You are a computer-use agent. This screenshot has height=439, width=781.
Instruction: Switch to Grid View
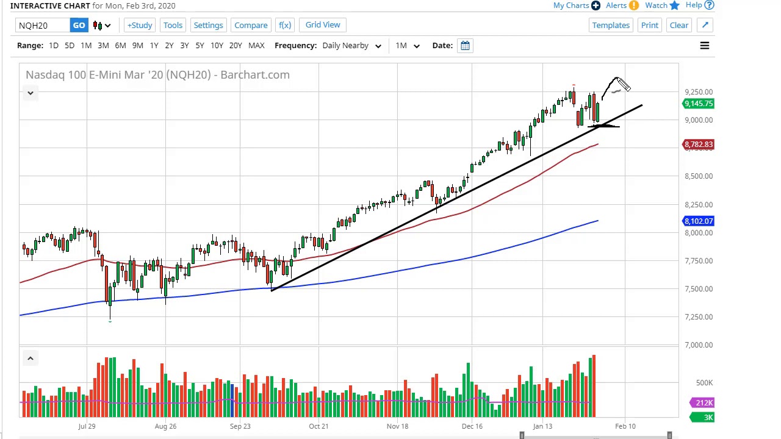coord(323,25)
